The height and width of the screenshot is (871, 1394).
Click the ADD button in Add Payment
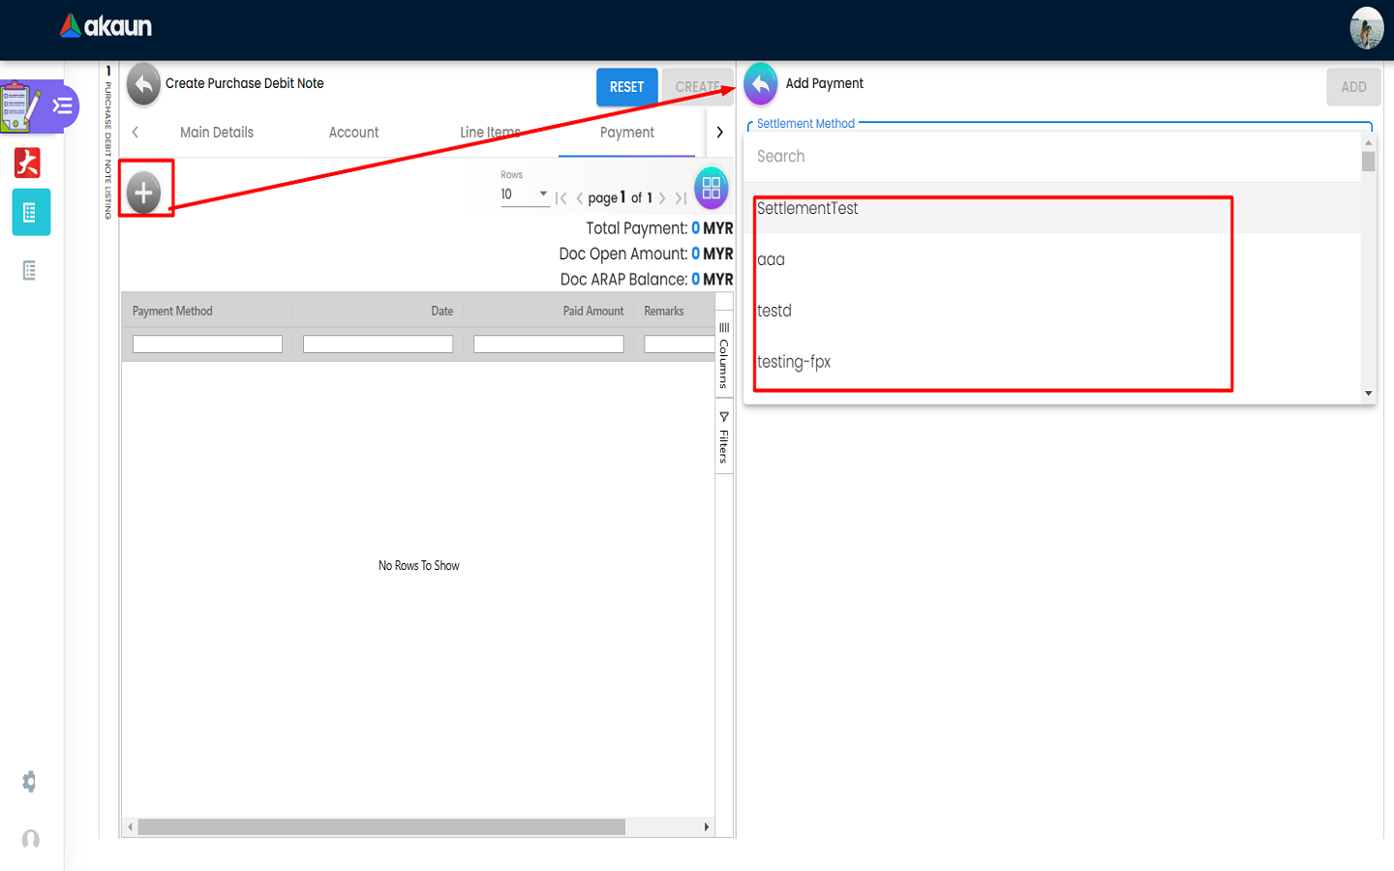1353,87
